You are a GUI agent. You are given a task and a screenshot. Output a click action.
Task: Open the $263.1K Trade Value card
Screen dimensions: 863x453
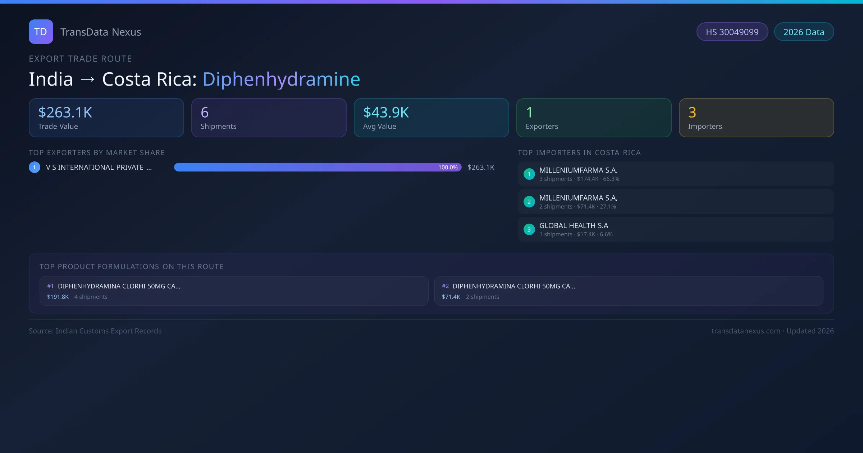[106, 118]
